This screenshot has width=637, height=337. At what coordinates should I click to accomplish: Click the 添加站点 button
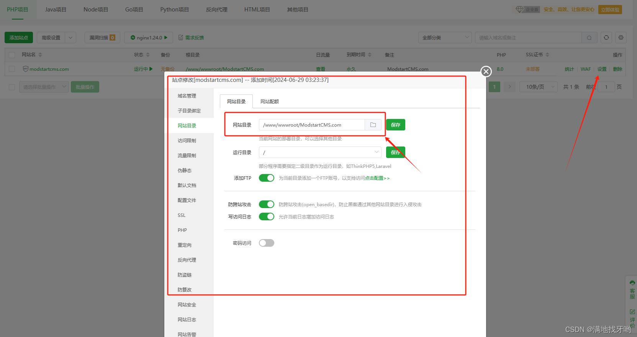(19, 37)
